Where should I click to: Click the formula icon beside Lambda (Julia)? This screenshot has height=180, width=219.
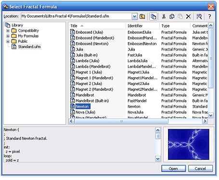[x=73, y=60]
